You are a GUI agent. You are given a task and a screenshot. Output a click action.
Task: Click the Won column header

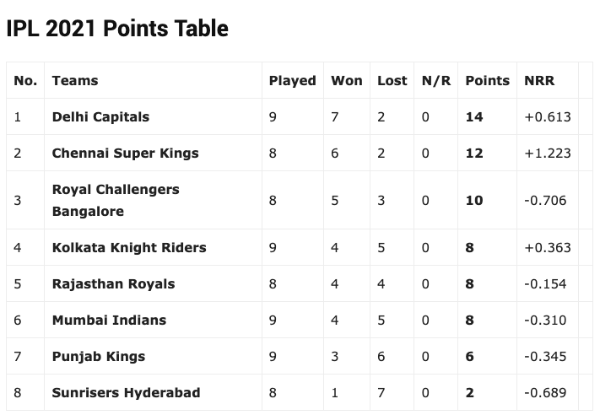click(346, 80)
